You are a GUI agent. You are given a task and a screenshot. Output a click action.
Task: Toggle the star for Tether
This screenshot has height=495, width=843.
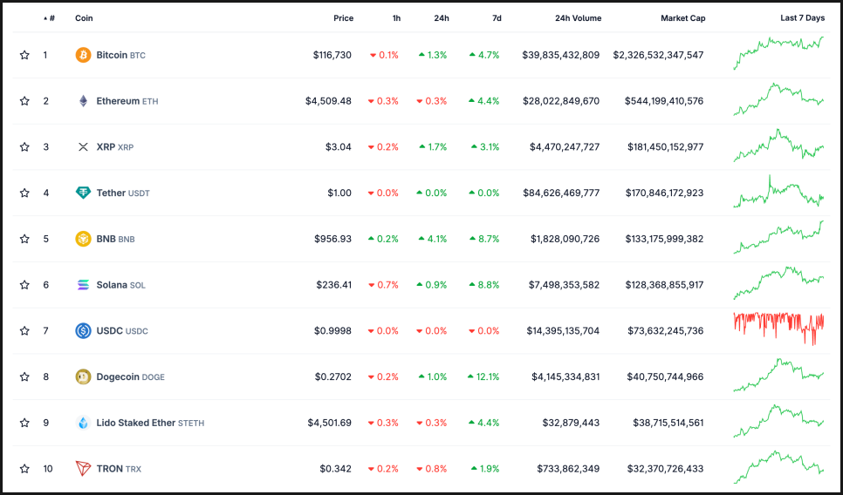24,193
